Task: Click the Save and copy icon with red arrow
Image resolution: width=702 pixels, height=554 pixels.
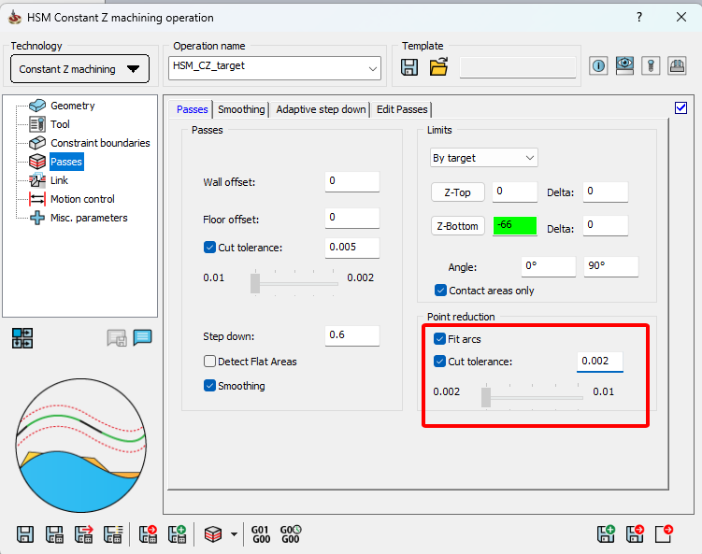Action: click(x=84, y=534)
